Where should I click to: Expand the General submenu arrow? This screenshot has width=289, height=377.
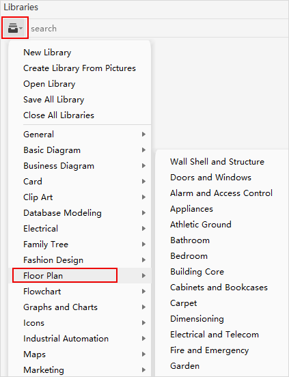143,134
